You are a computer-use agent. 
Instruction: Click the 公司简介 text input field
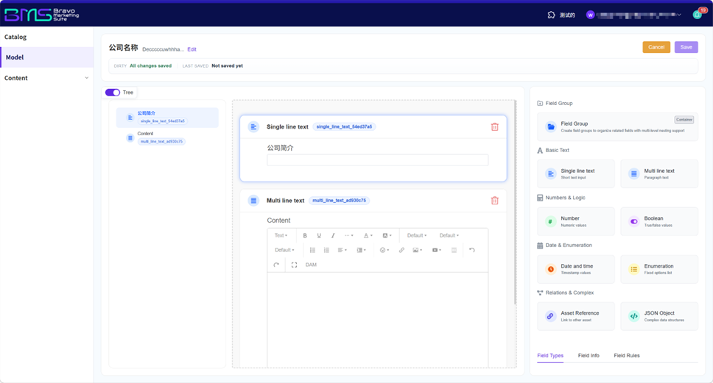click(377, 160)
